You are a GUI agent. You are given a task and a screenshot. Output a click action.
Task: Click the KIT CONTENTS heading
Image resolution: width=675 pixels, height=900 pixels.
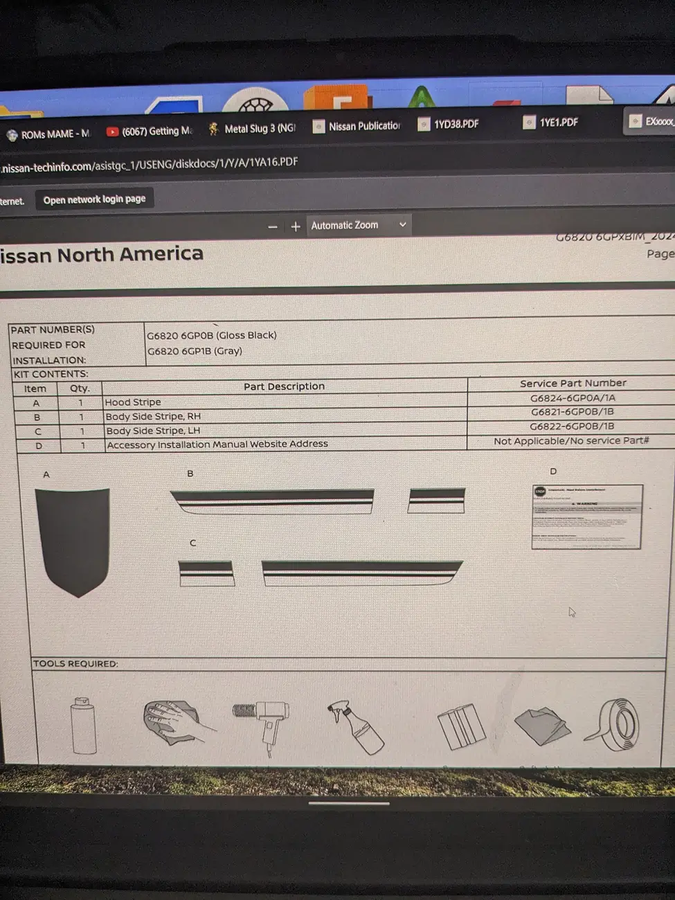(x=51, y=374)
